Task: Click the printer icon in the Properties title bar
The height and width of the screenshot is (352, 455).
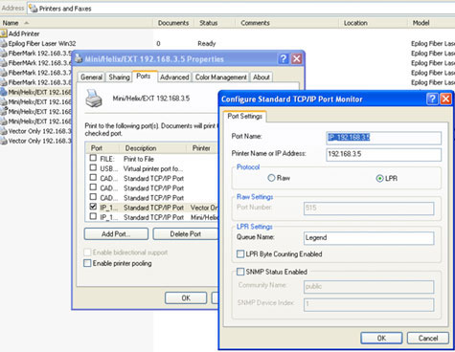Action: click(x=79, y=58)
